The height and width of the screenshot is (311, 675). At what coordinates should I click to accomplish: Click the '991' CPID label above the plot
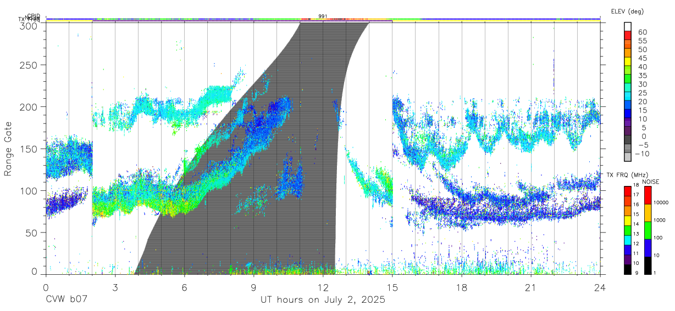pyautogui.click(x=323, y=16)
